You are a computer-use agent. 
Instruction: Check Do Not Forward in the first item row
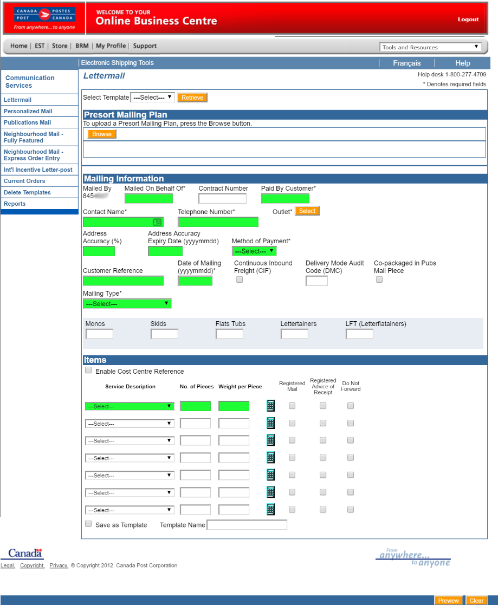[x=351, y=406]
